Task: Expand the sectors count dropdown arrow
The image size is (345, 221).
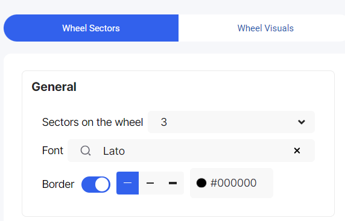Action: tap(301, 122)
